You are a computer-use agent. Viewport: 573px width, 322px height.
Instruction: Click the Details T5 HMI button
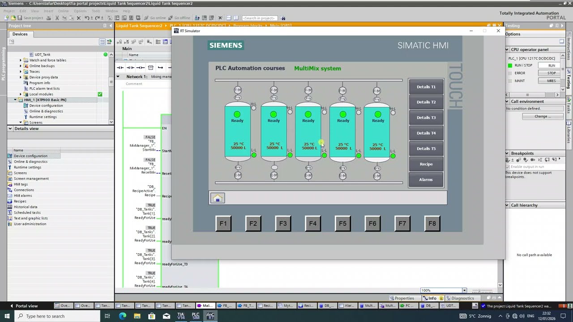coord(426,148)
